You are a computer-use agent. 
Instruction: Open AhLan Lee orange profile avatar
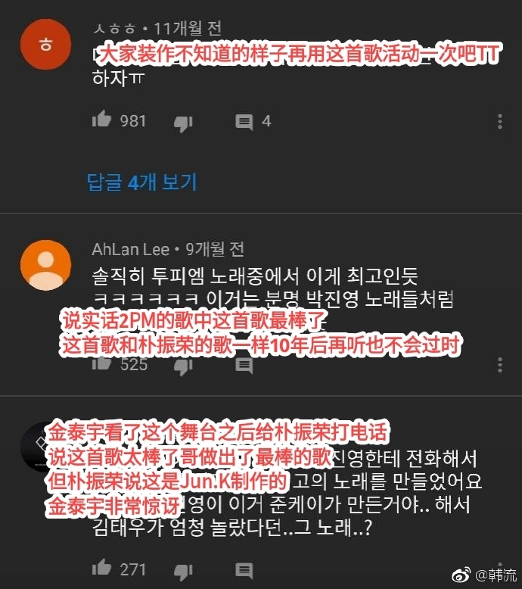point(46,265)
